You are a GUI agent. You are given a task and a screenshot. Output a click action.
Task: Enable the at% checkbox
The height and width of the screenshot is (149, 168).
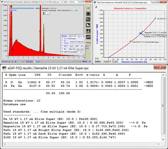pyautogui.click(x=62, y=46)
